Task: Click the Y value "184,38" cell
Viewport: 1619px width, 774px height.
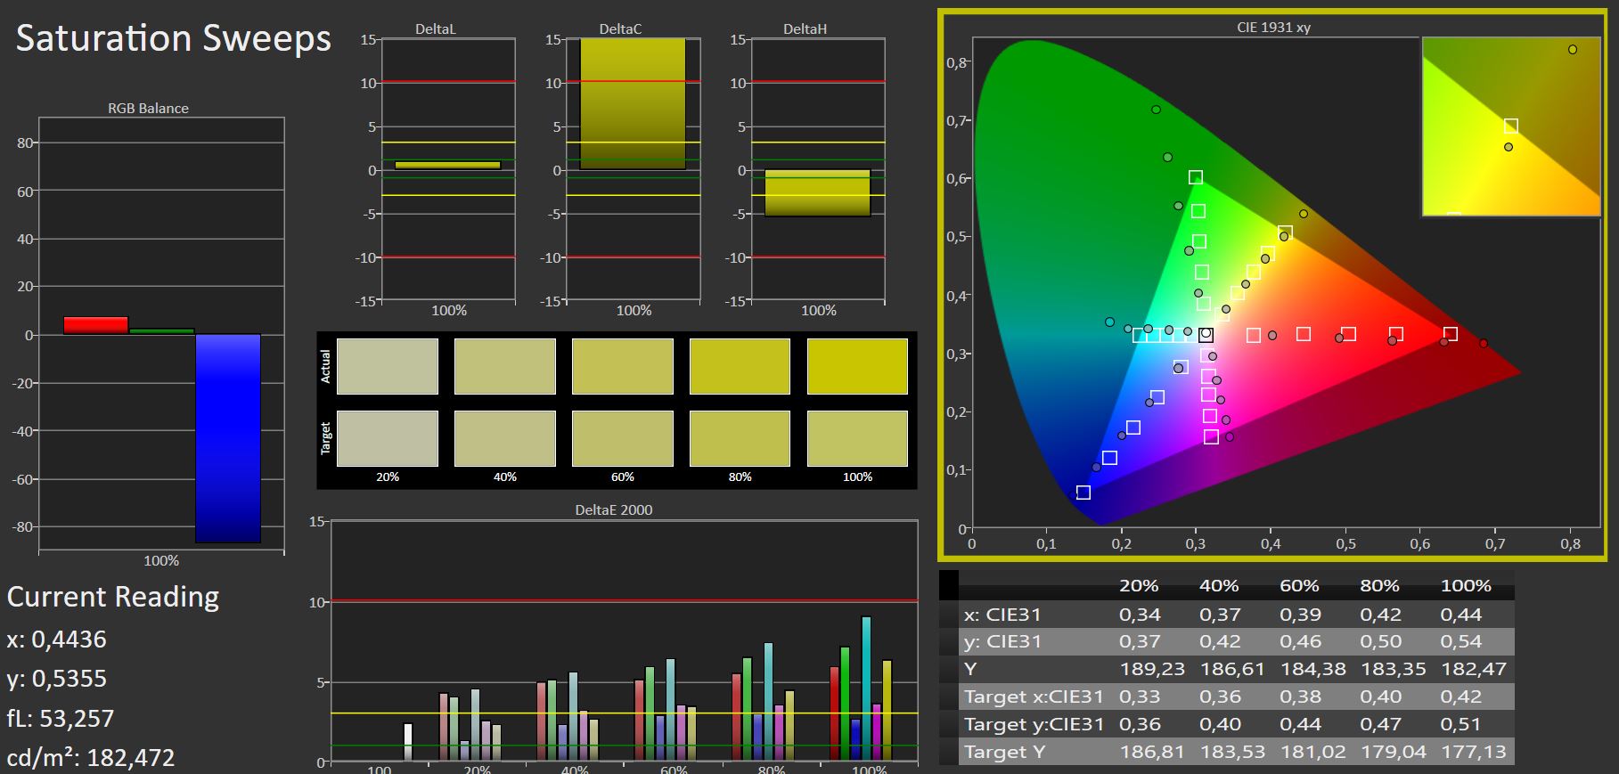Action: pos(1312,669)
